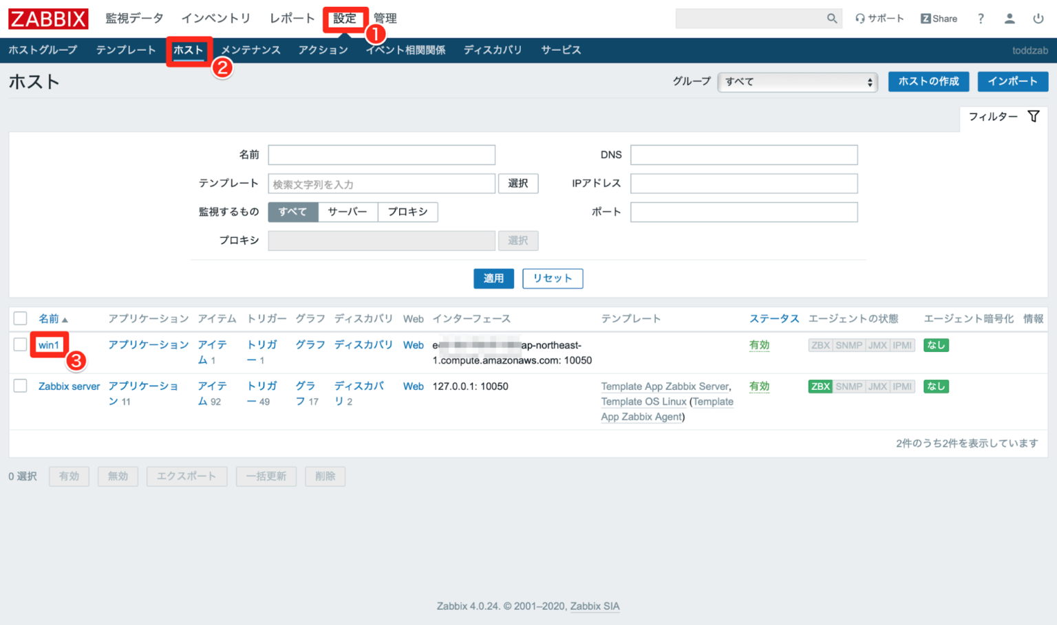Image resolution: width=1057 pixels, height=625 pixels.
Task: Open the win1 host link
Action: tap(49, 345)
